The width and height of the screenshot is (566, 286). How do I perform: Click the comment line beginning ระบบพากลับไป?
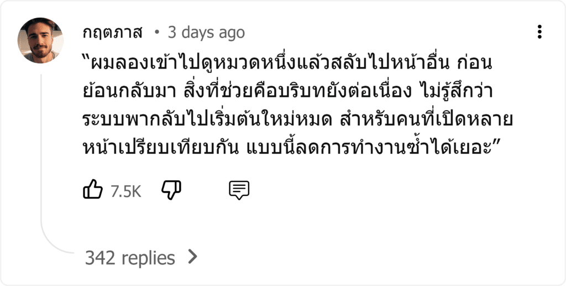coord(298,120)
